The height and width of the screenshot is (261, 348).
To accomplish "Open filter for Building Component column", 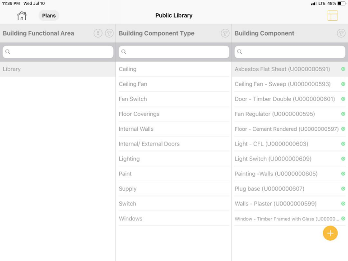I will (x=341, y=33).
